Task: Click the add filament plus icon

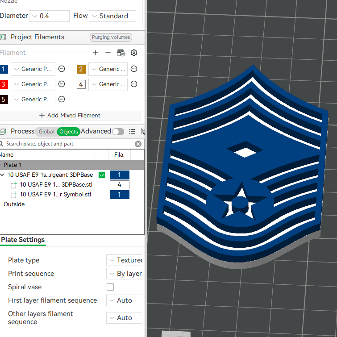Action: tap(96, 53)
